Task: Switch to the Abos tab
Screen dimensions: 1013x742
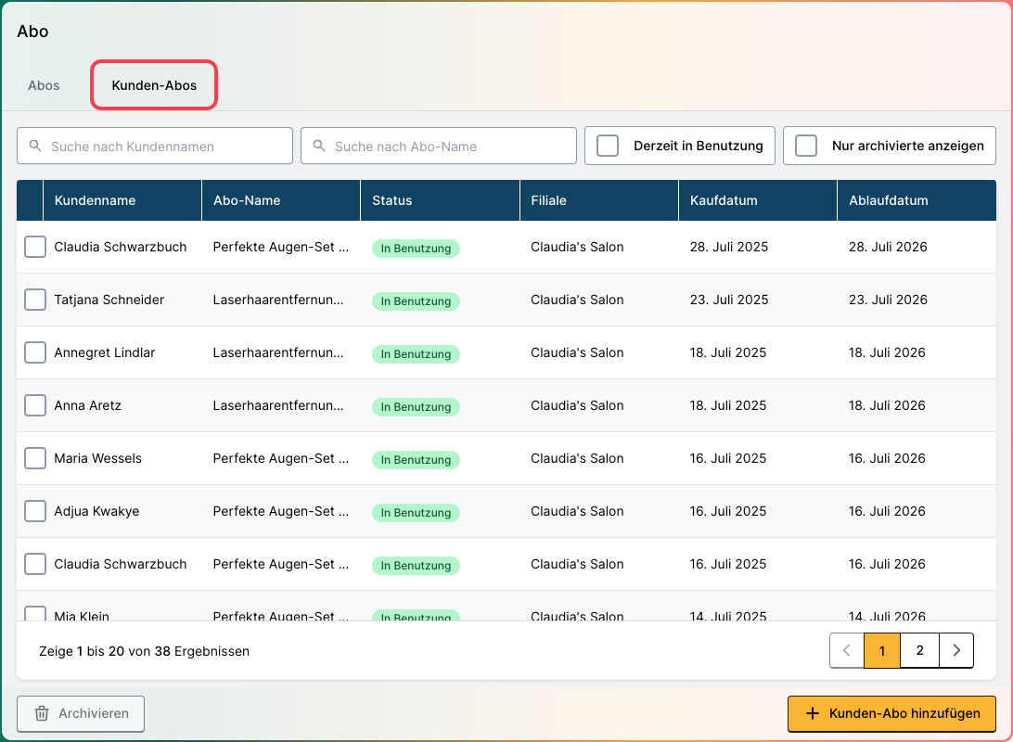Action: 44,85
